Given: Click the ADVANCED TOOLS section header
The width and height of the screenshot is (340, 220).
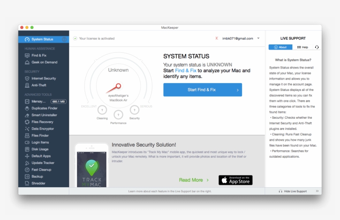Looking at the screenshot, I should [38, 95].
